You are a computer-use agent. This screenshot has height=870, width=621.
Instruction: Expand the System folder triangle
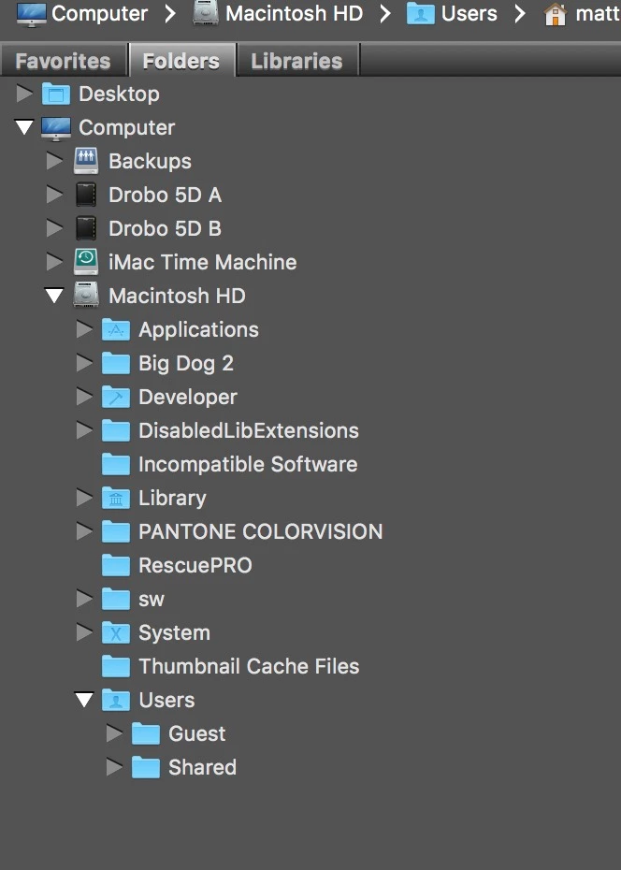[x=84, y=632]
